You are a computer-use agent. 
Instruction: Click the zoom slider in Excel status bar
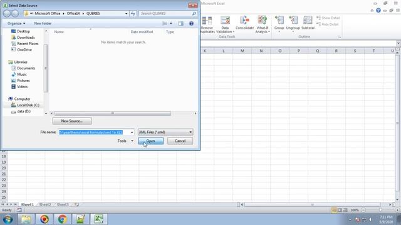tap(380, 210)
